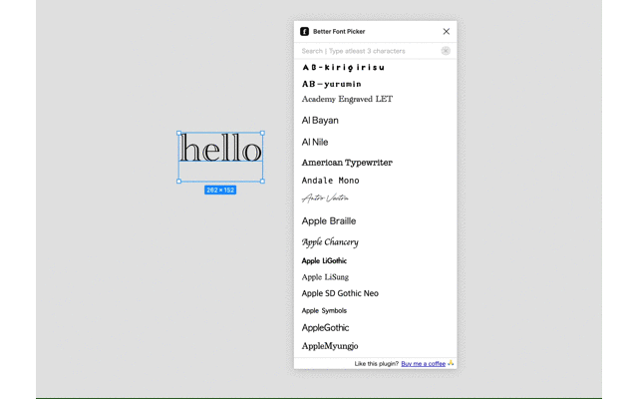Choose the Apple Chancery font
This screenshot has height=399, width=638.
pos(330,242)
